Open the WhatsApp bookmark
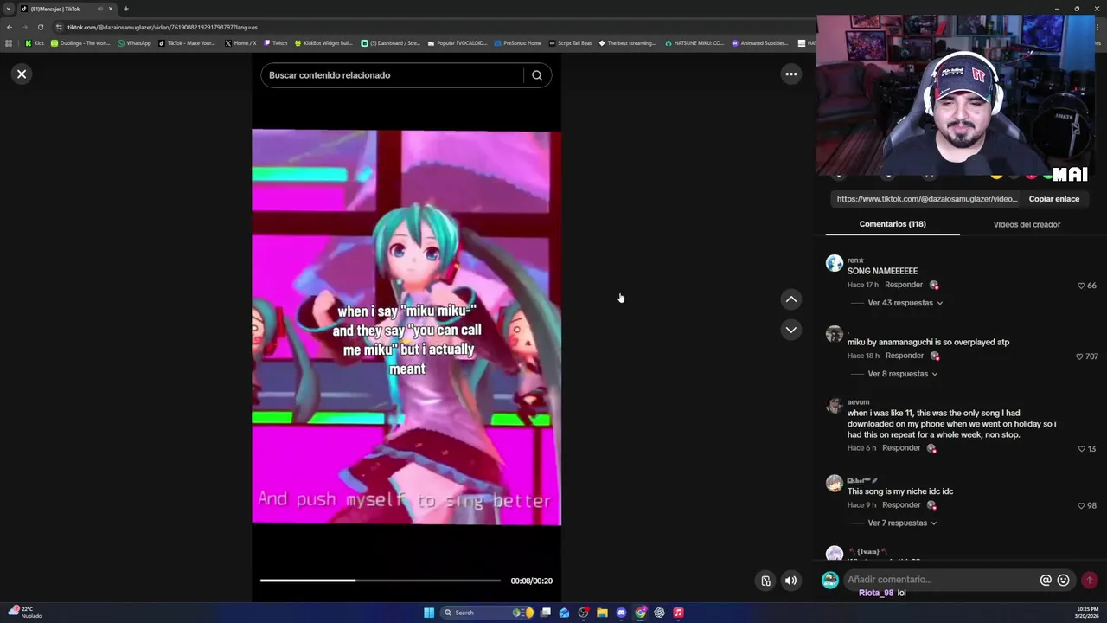 (134, 43)
